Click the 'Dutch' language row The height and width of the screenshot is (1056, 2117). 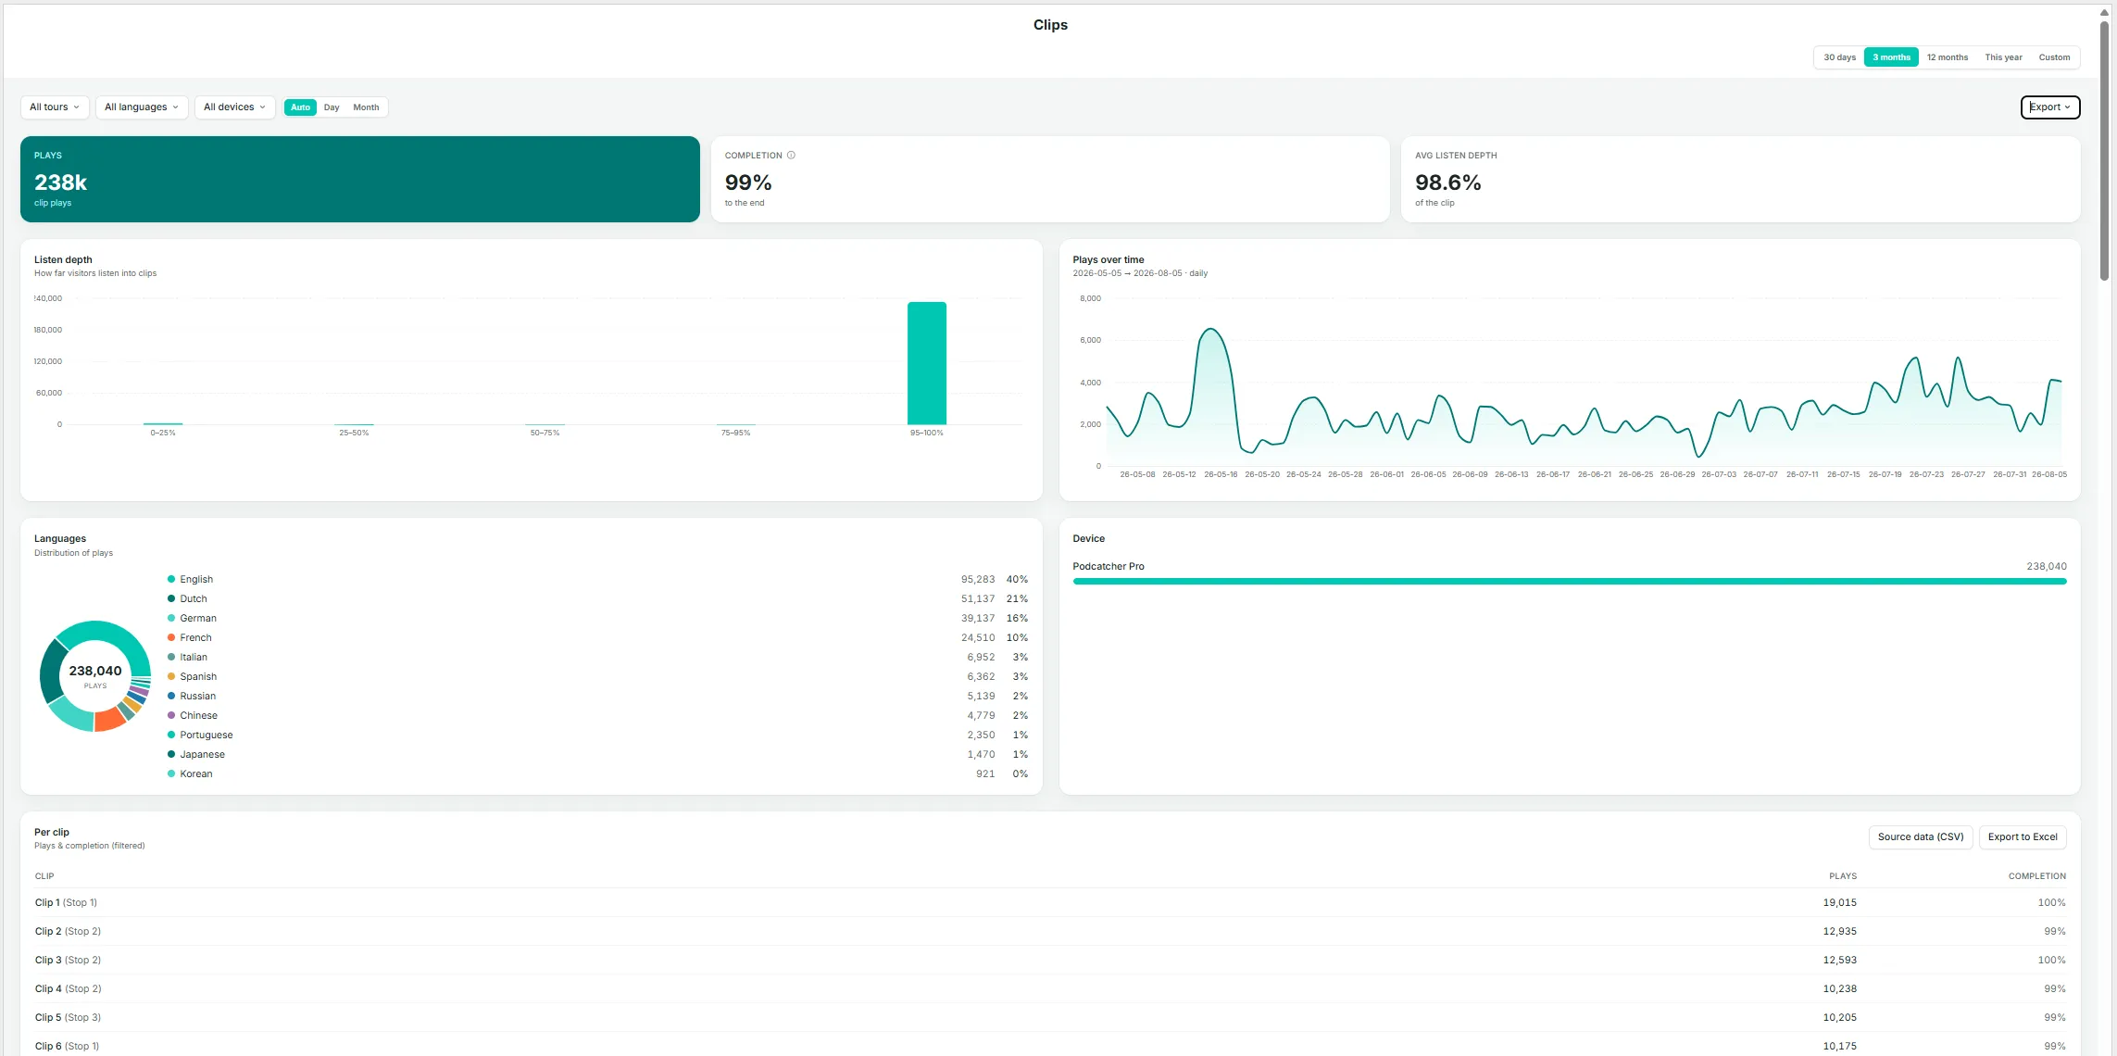(597, 599)
